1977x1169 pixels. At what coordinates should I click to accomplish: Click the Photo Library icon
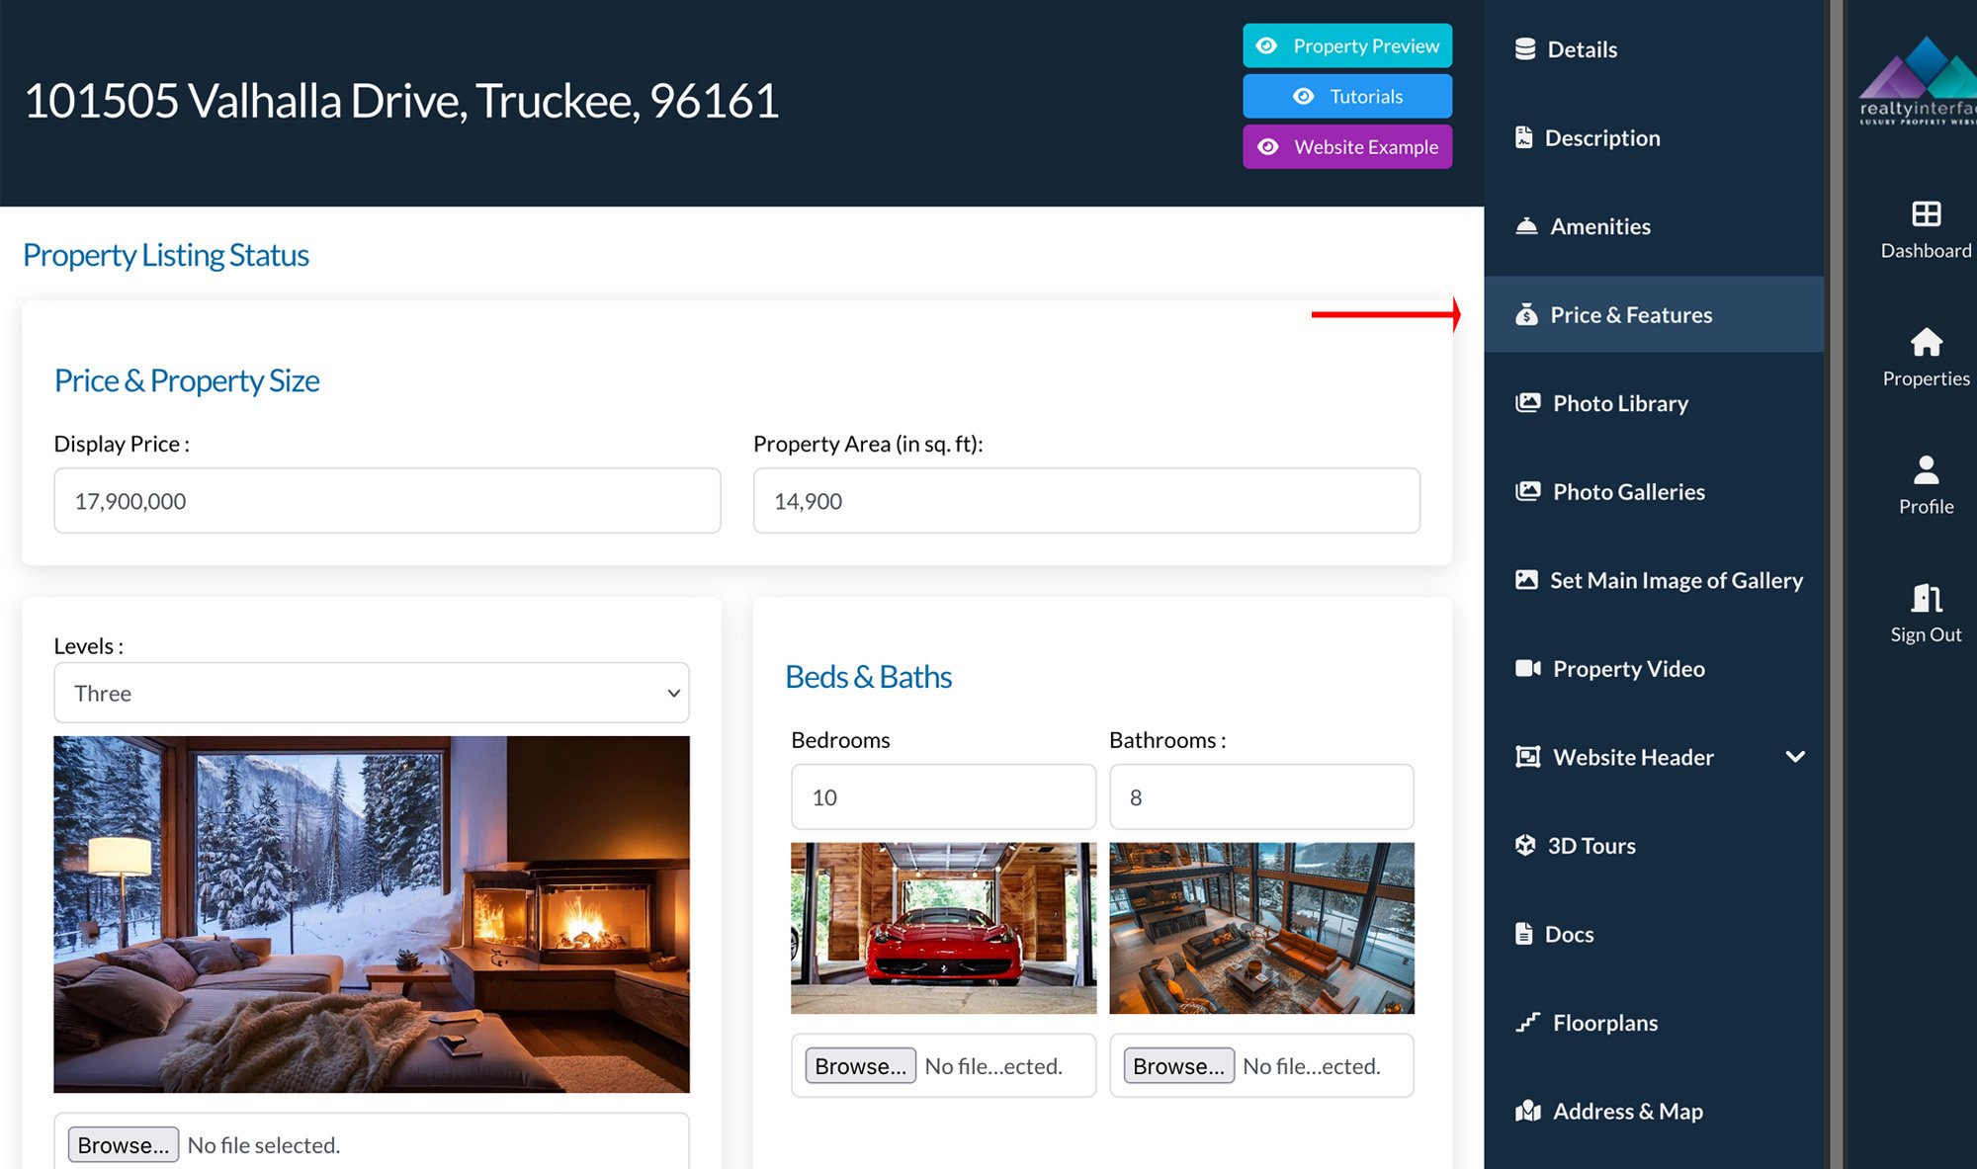1528,402
